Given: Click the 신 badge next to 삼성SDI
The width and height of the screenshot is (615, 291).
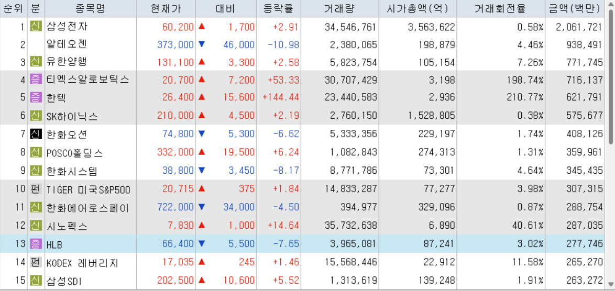Looking at the screenshot, I should 36,280.
